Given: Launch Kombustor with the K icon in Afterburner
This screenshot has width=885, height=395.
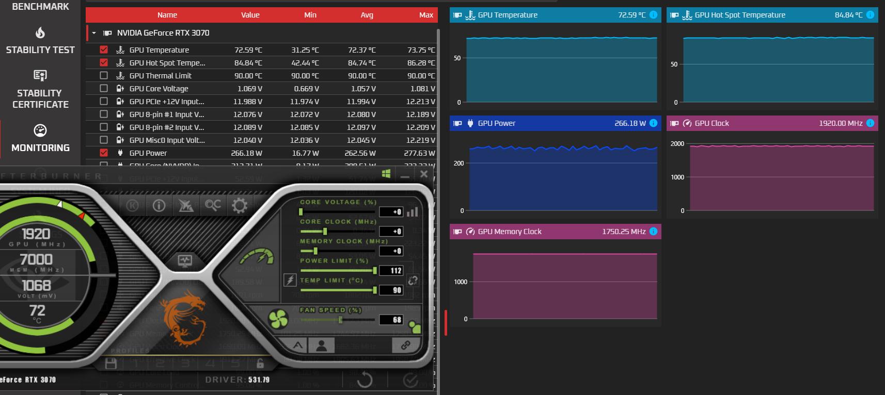Looking at the screenshot, I should pyautogui.click(x=132, y=206).
